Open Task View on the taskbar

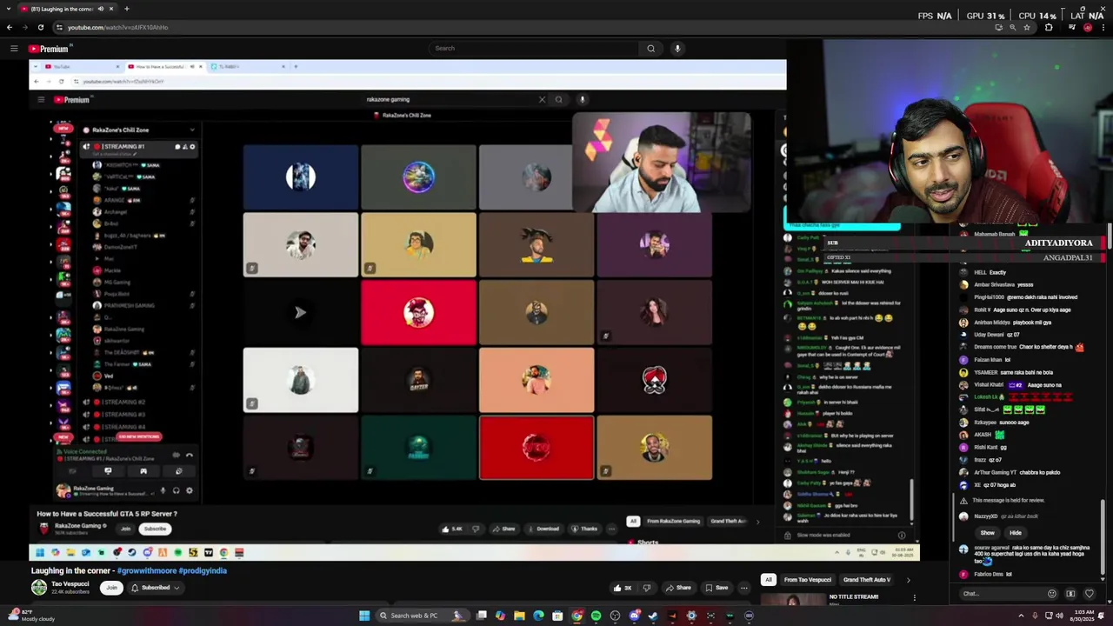click(481, 616)
